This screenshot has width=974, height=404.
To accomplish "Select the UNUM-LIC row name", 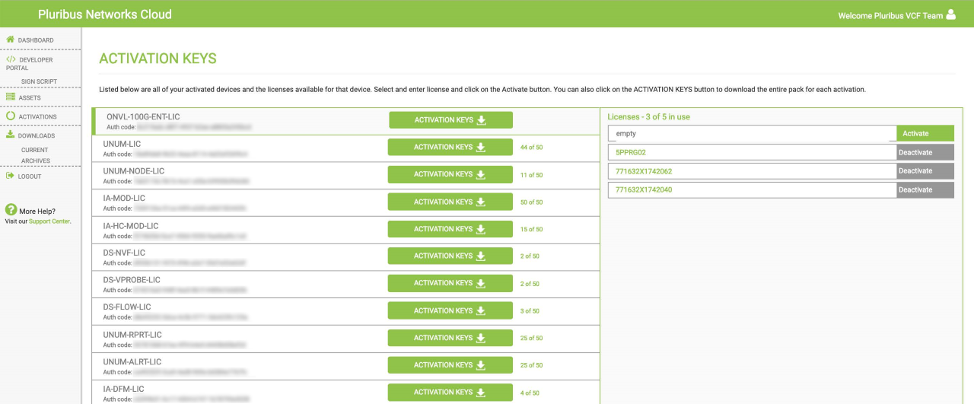I will [x=122, y=144].
